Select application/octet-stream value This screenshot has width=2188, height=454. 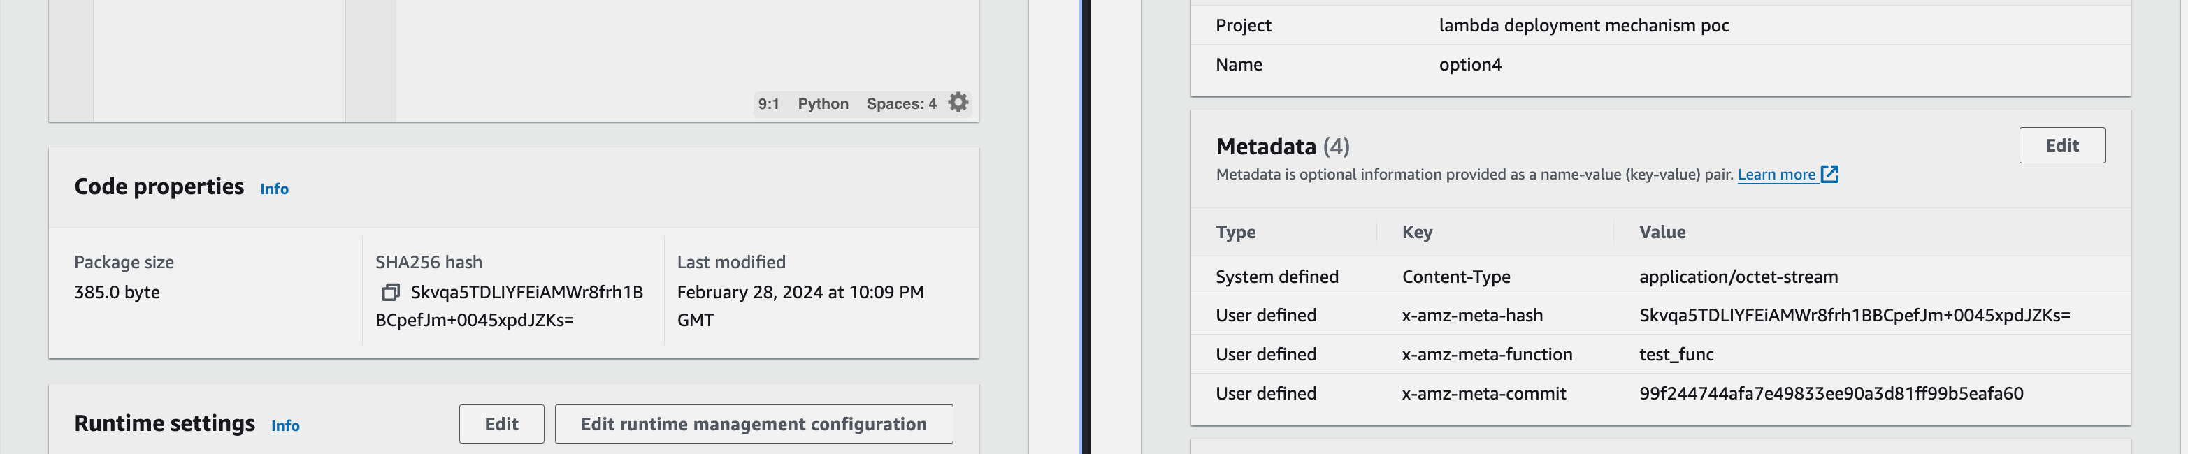point(1739,277)
